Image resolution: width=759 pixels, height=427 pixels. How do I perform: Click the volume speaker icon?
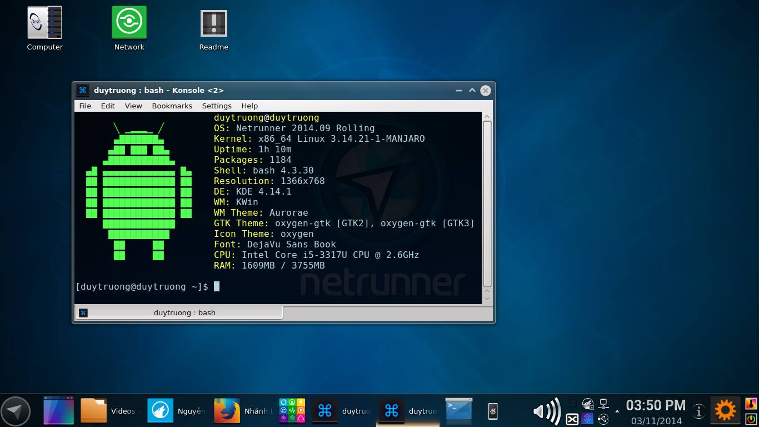(x=547, y=411)
